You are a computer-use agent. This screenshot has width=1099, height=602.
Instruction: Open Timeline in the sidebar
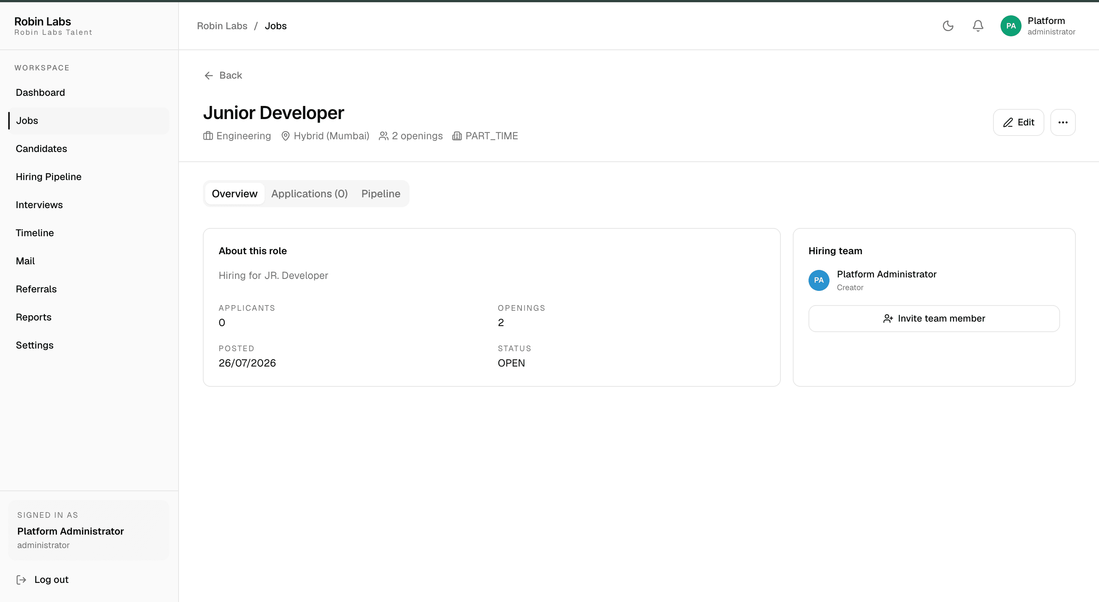click(x=88, y=233)
